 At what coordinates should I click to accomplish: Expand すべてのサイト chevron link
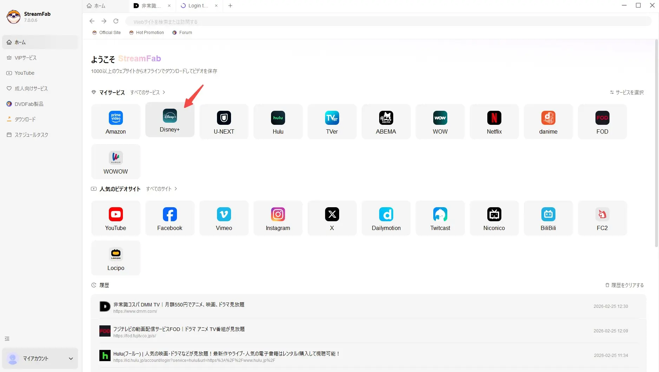pos(162,189)
